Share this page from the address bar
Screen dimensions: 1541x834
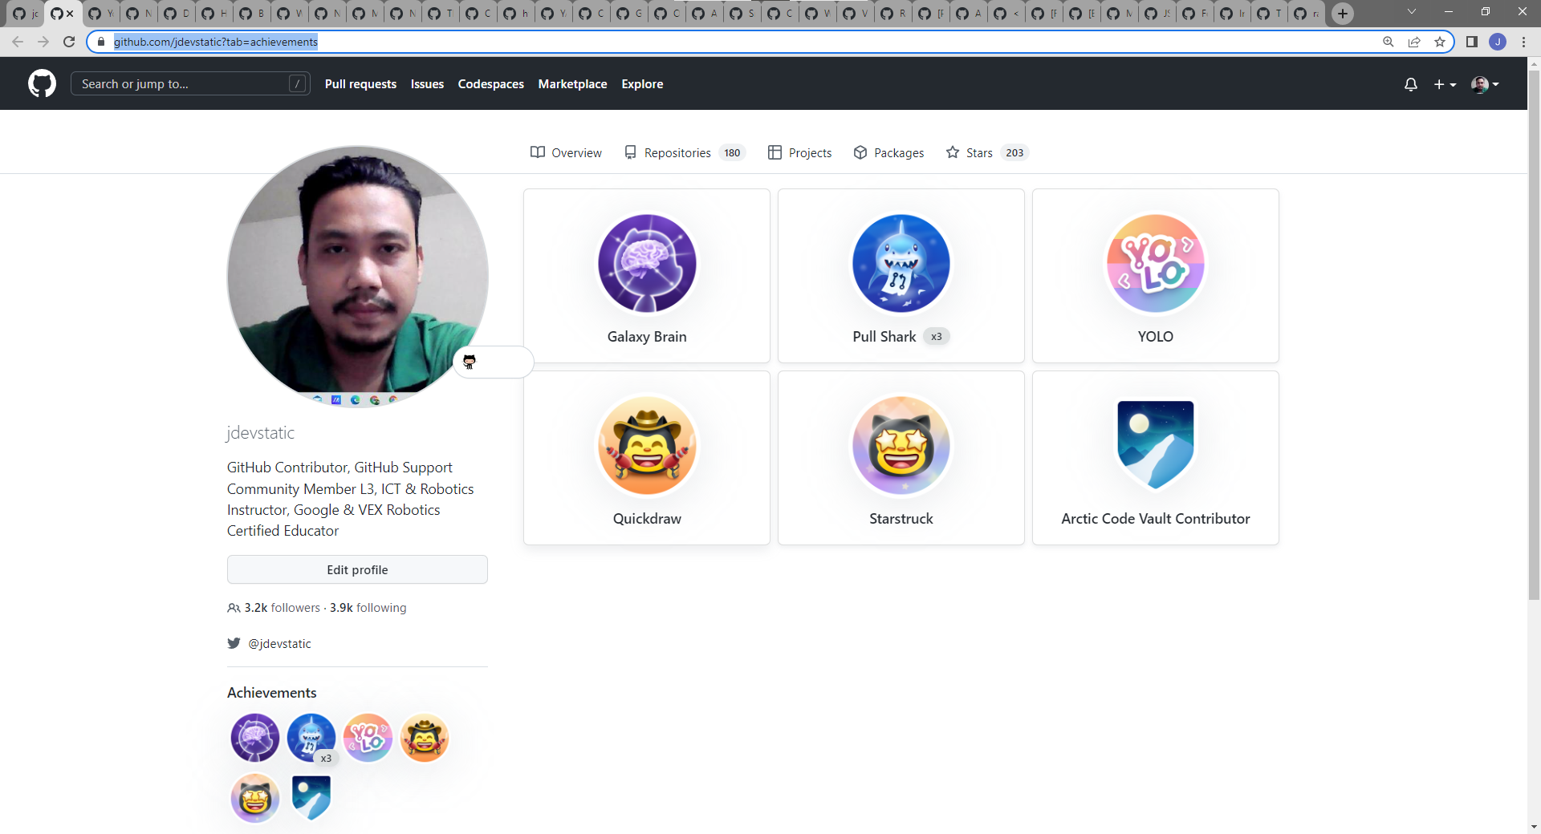pos(1414,42)
